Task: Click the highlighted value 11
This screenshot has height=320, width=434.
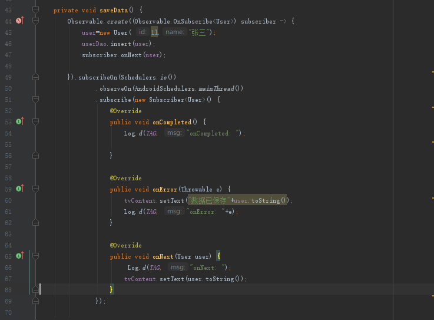Action: 154,32
